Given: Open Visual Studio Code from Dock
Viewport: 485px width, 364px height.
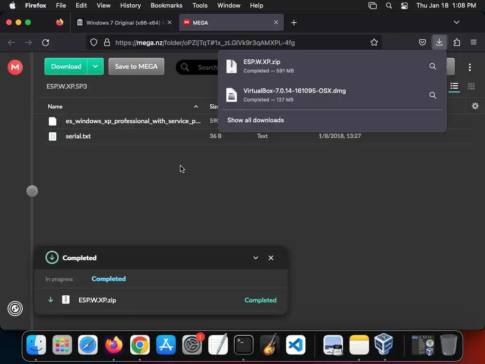Looking at the screenshot, I should point(296,345).
